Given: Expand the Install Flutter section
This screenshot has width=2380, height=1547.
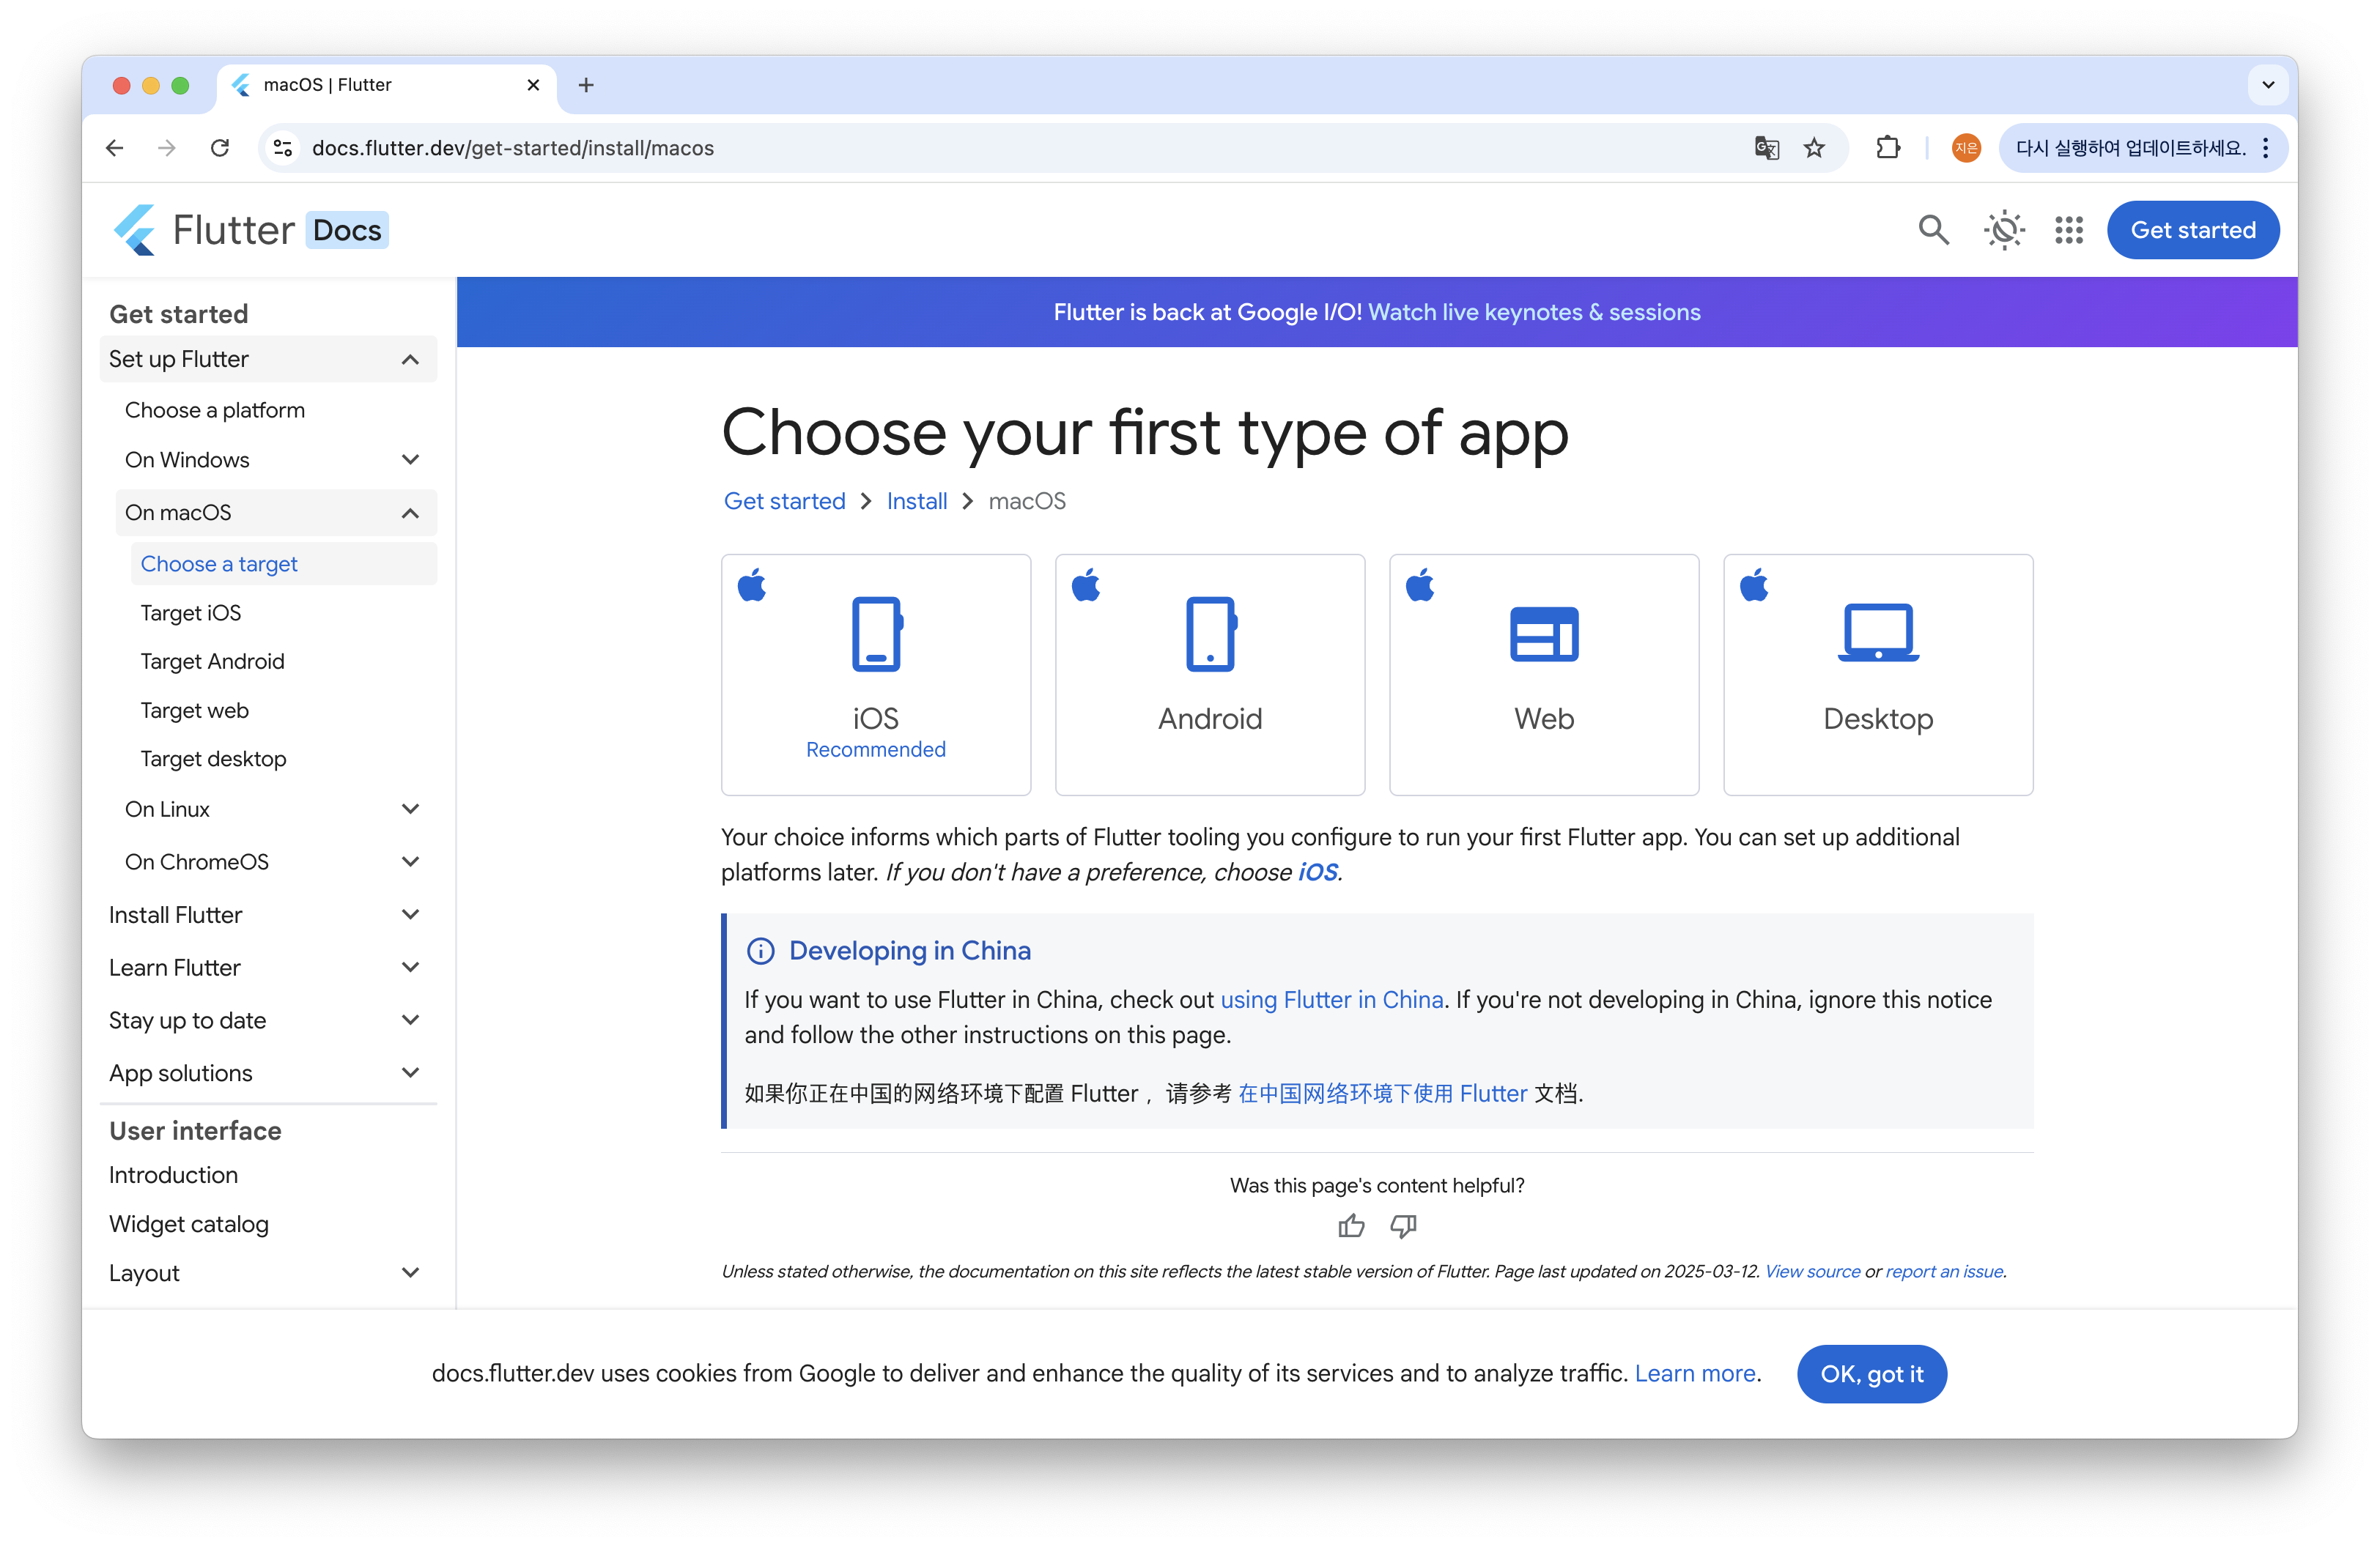Looking at the screenshot, I should 268,914.
